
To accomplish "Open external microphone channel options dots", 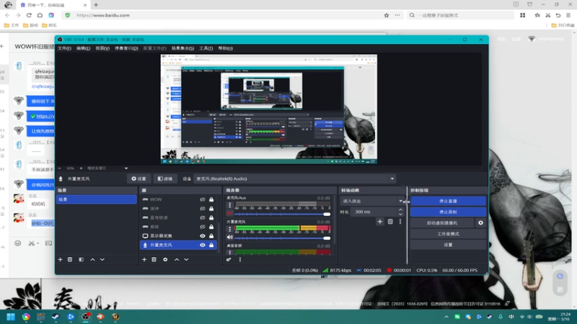I will click(x=230, y=229).
